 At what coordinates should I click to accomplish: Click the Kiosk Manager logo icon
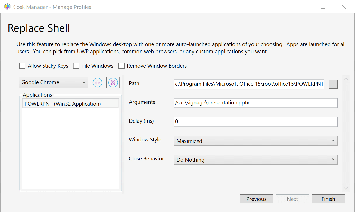pos(7,7)
